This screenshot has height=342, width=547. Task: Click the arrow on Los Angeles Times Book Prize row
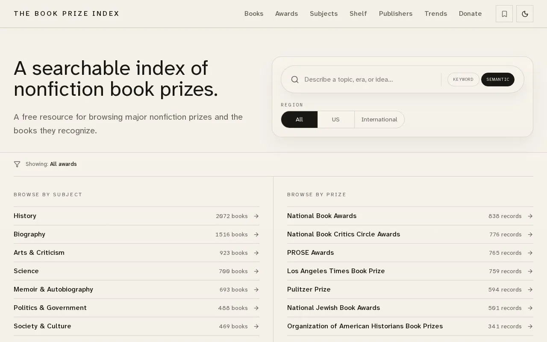coord(530,271)
